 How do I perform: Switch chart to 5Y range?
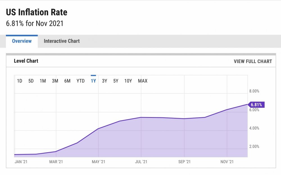[116, 81]
